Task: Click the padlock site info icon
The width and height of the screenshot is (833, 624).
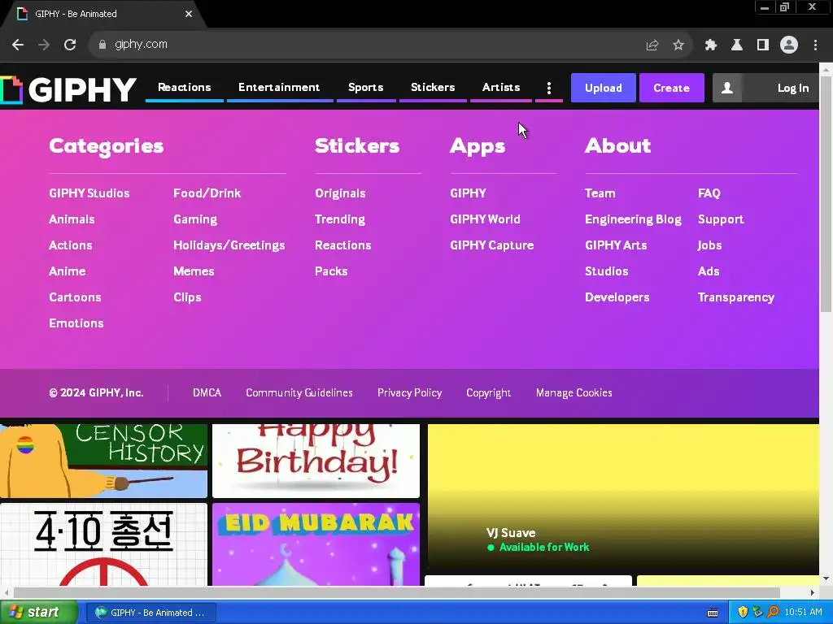Action: [x=102, y=45]
